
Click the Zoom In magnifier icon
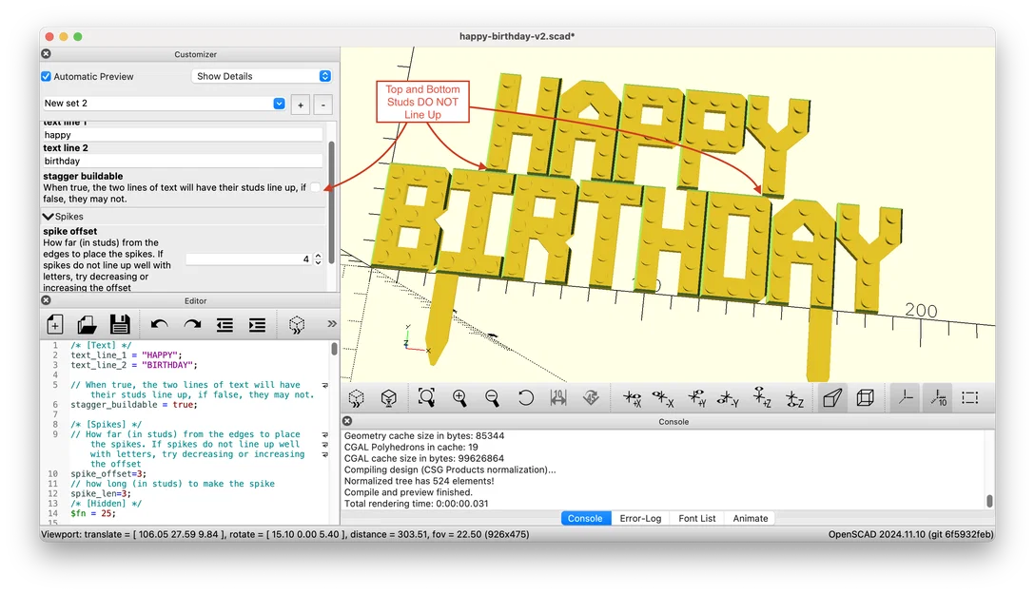[x=459, y=397]
